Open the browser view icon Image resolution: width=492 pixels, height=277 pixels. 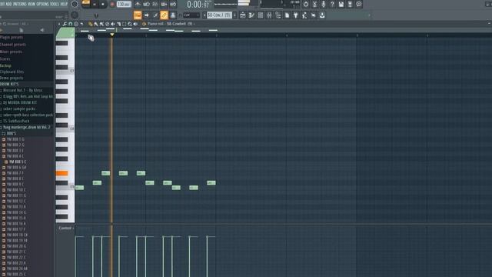click(x=278, y=15)
